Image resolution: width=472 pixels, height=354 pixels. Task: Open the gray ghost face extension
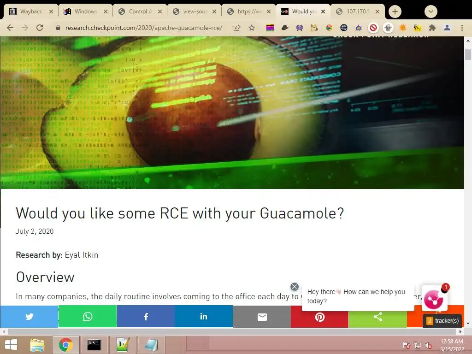[388, 28]
